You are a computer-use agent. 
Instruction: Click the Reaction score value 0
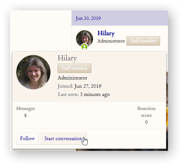tap(146, 122)
